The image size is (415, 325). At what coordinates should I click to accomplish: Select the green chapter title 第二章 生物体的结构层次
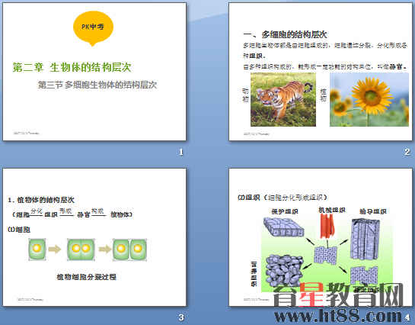(72, 67)
